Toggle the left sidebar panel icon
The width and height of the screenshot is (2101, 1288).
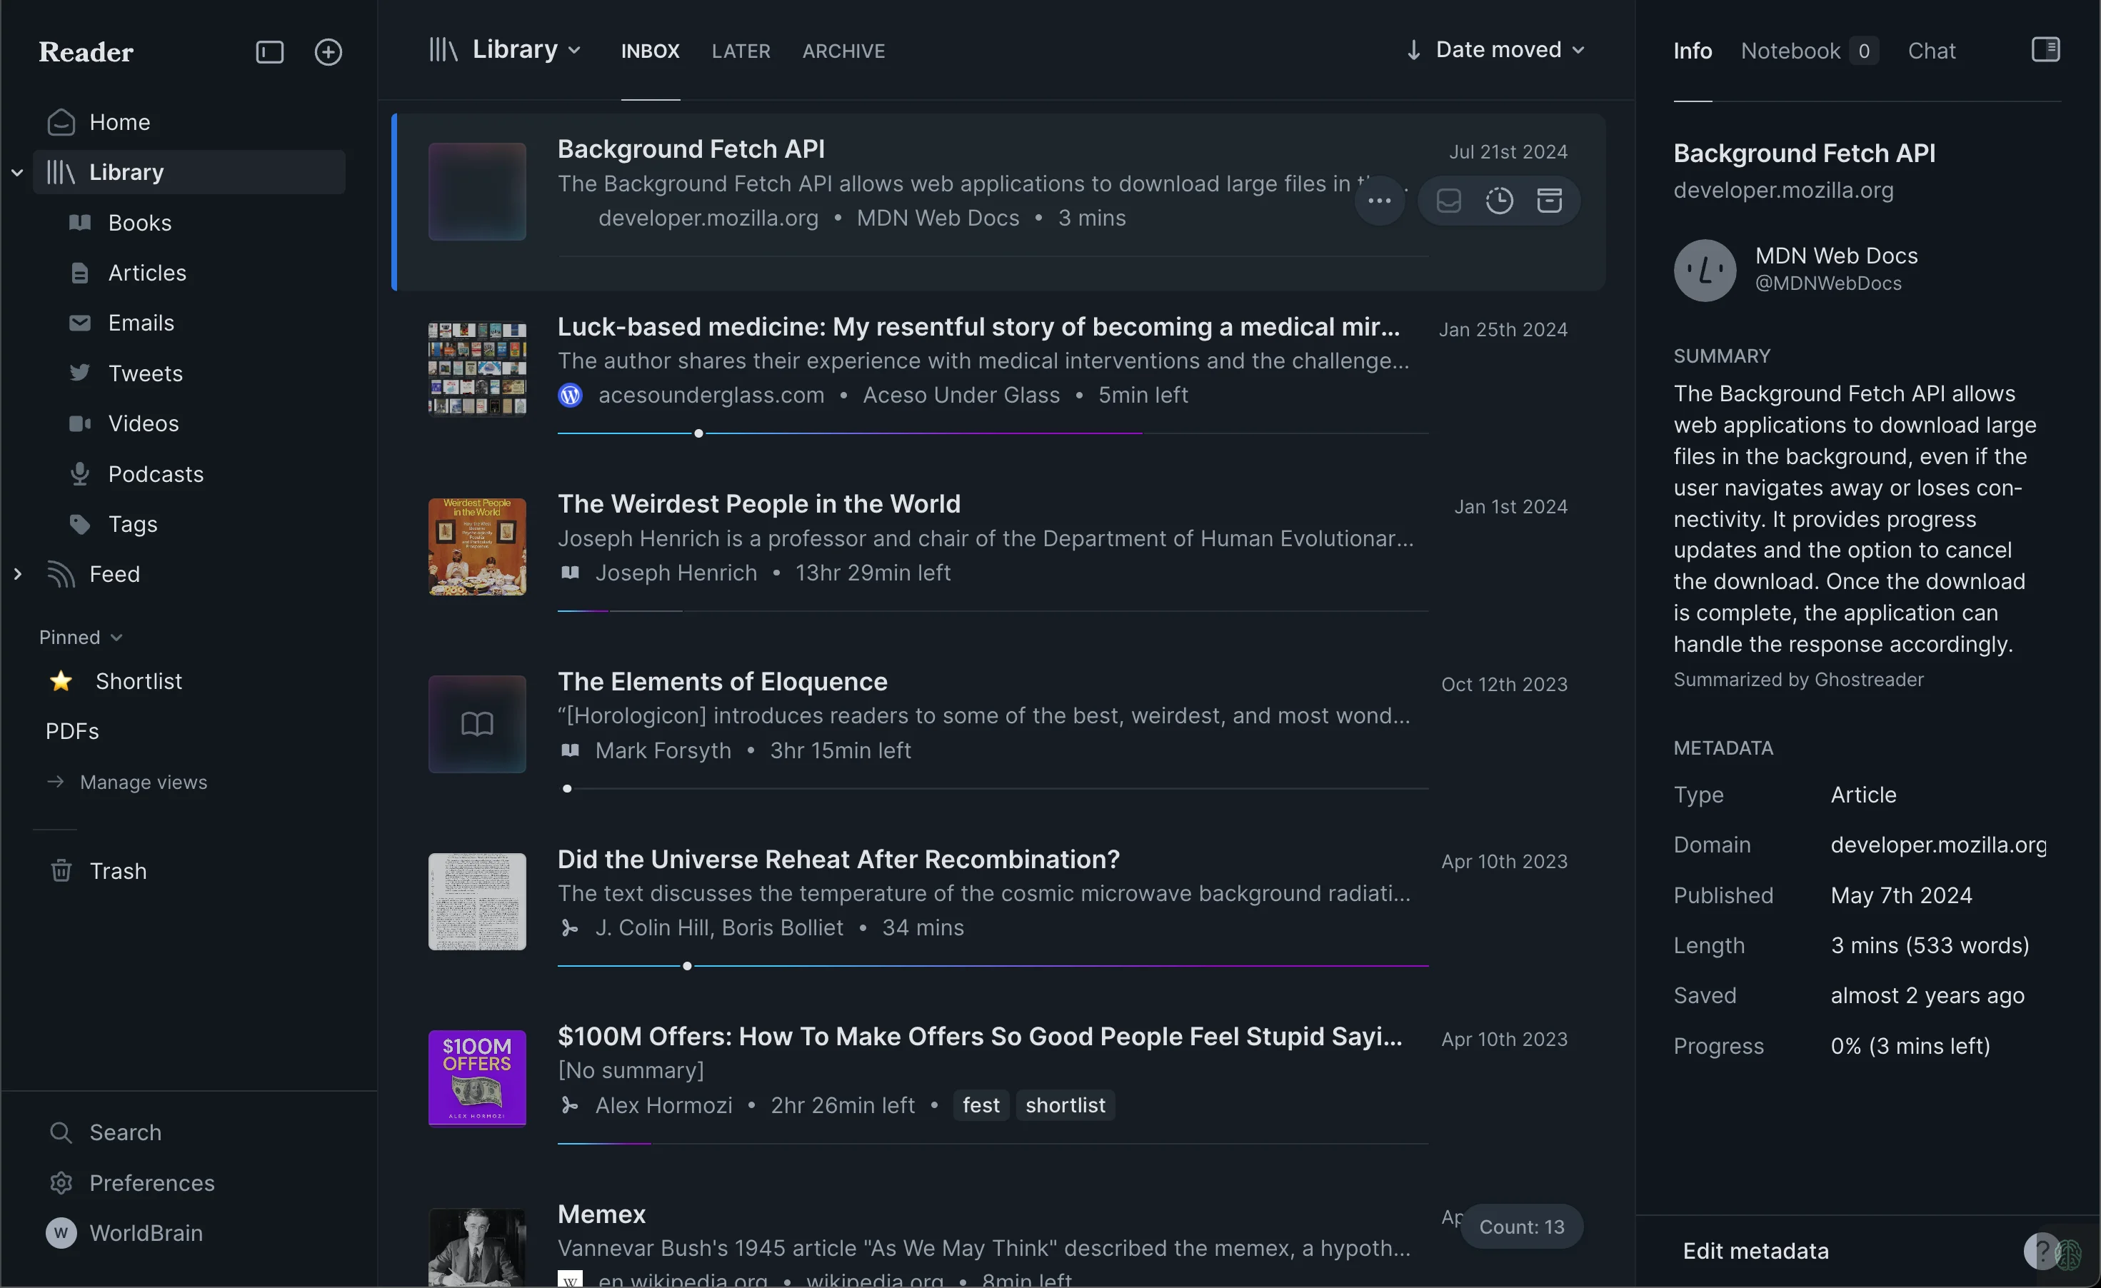pyautogui.click(x=269, y=52)
